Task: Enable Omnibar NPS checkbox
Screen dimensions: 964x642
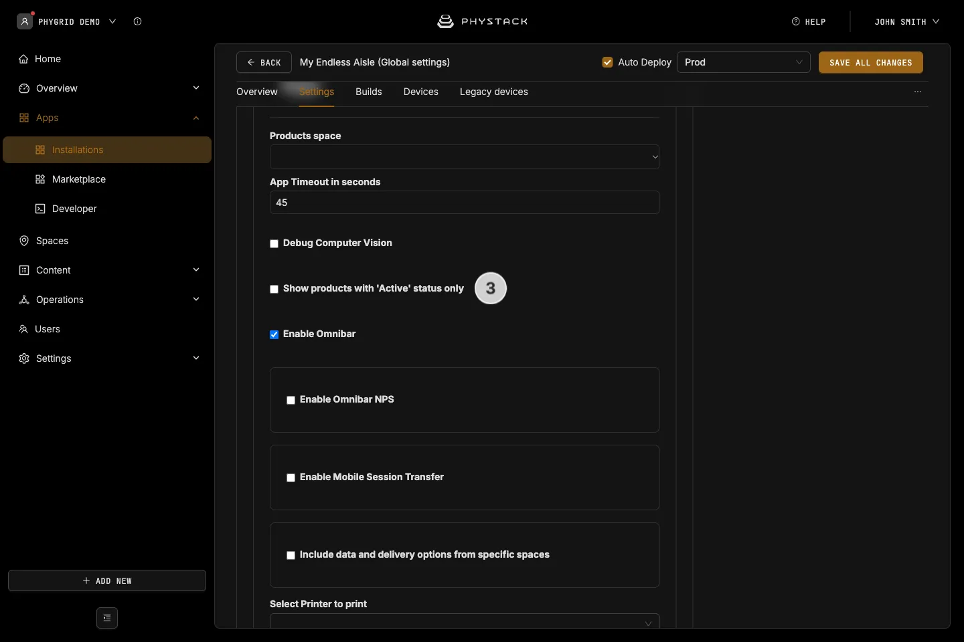Action: click(x=291, y=400)
